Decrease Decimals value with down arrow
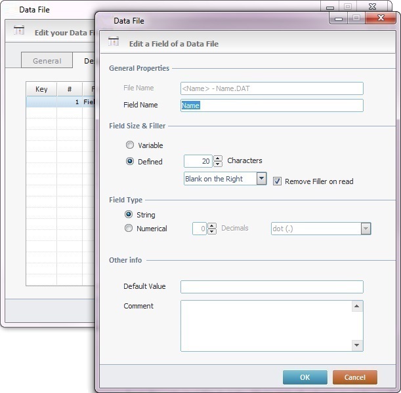Screen dimensions: 401x393 (212, 232)
